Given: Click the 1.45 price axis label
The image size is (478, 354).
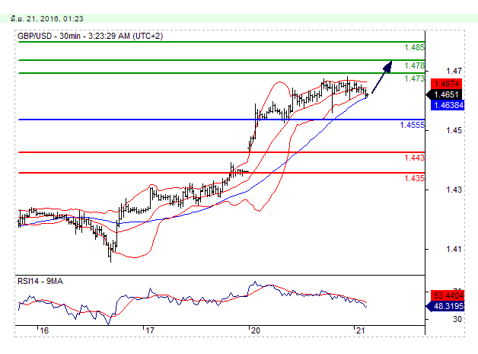Looking at the screenshot, I should tap(454, 130).
